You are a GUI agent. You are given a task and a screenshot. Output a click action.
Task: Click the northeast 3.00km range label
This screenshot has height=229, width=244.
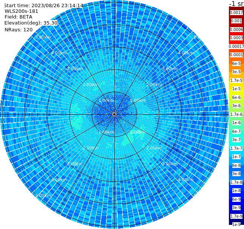(x=170, y=69)
